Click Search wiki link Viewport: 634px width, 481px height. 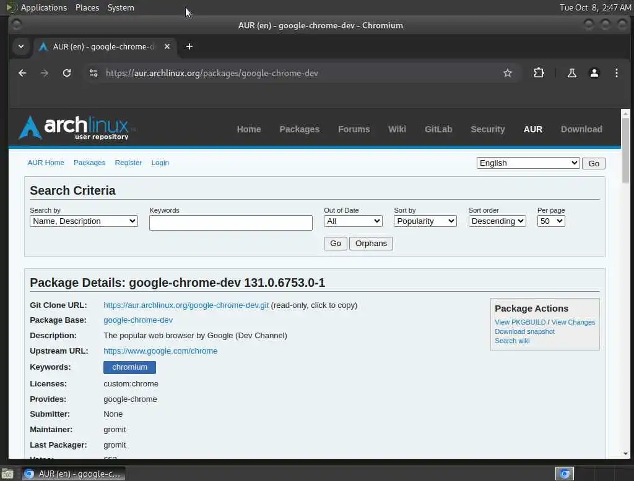coord(512,341)
